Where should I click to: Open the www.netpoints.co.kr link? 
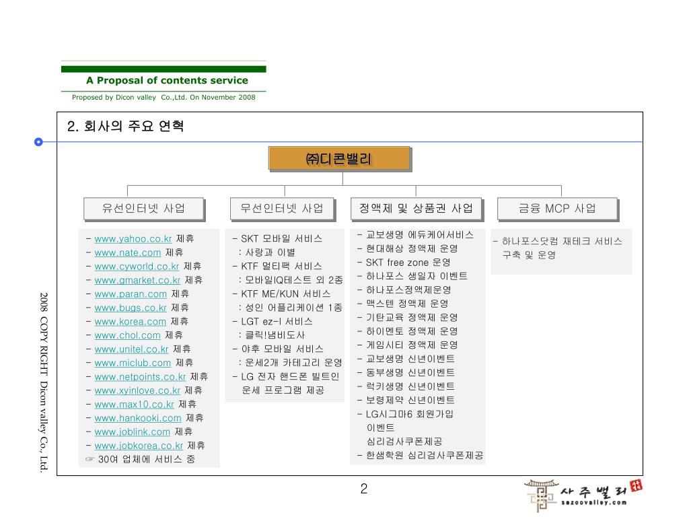point(140,377)
